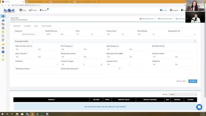The height and width of the screenshot is (116, 206).
Task: Open the Support link
Action: click(x=174, y=10)
